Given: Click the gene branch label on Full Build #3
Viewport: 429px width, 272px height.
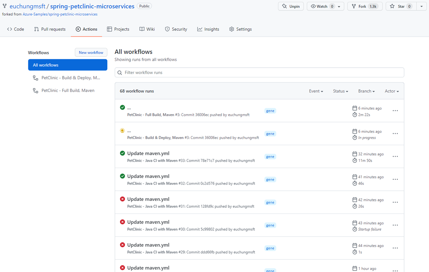Looking at the screenshot, I should 270,111.
